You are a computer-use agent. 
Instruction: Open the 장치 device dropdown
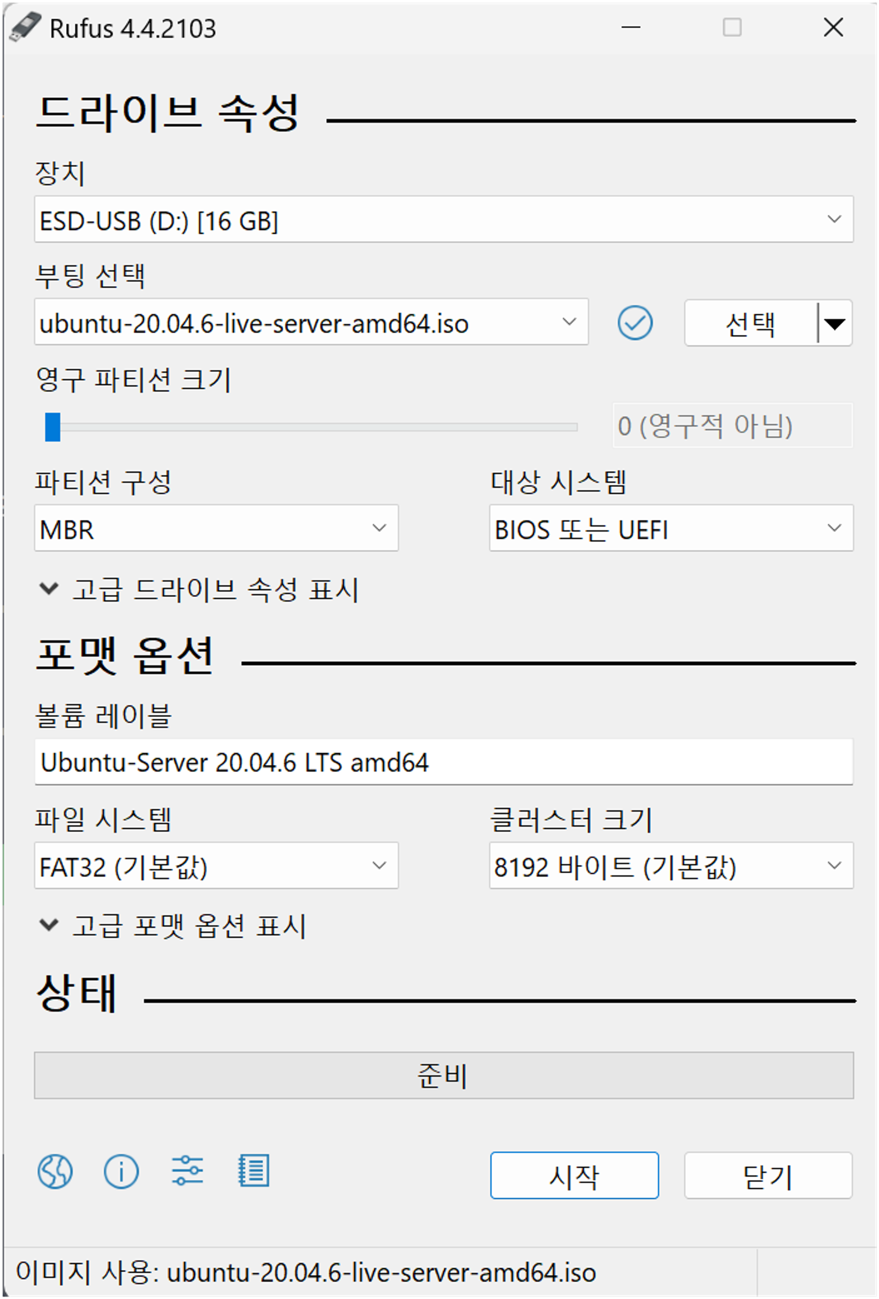tap(443, 219)
